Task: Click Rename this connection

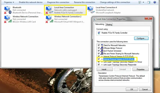Action: pos(85,2)
